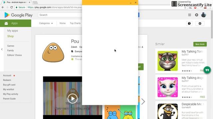Click the Pou app icon image
Viewport: 213px width, 119px height.
[53, 52]
